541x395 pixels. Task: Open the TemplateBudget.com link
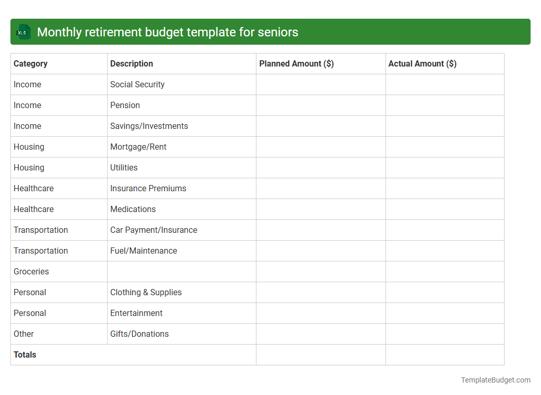point(495,380)
